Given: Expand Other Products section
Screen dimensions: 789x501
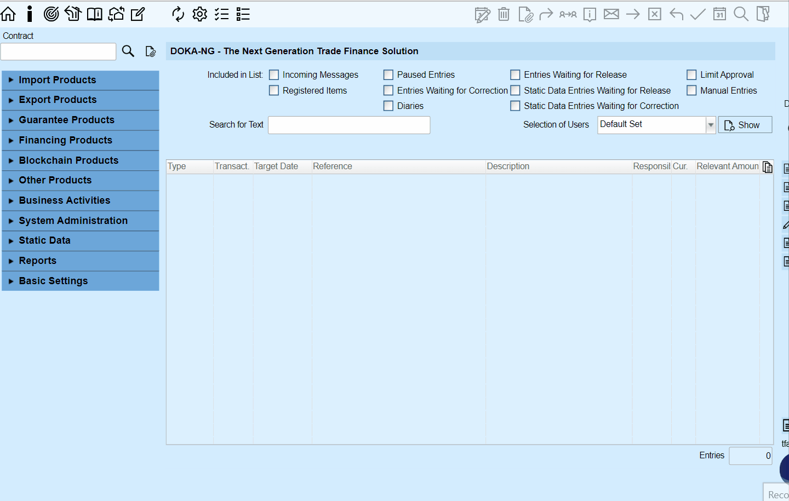Looking at the screenshot, I should pyautogui.click(x=81, y=181).
